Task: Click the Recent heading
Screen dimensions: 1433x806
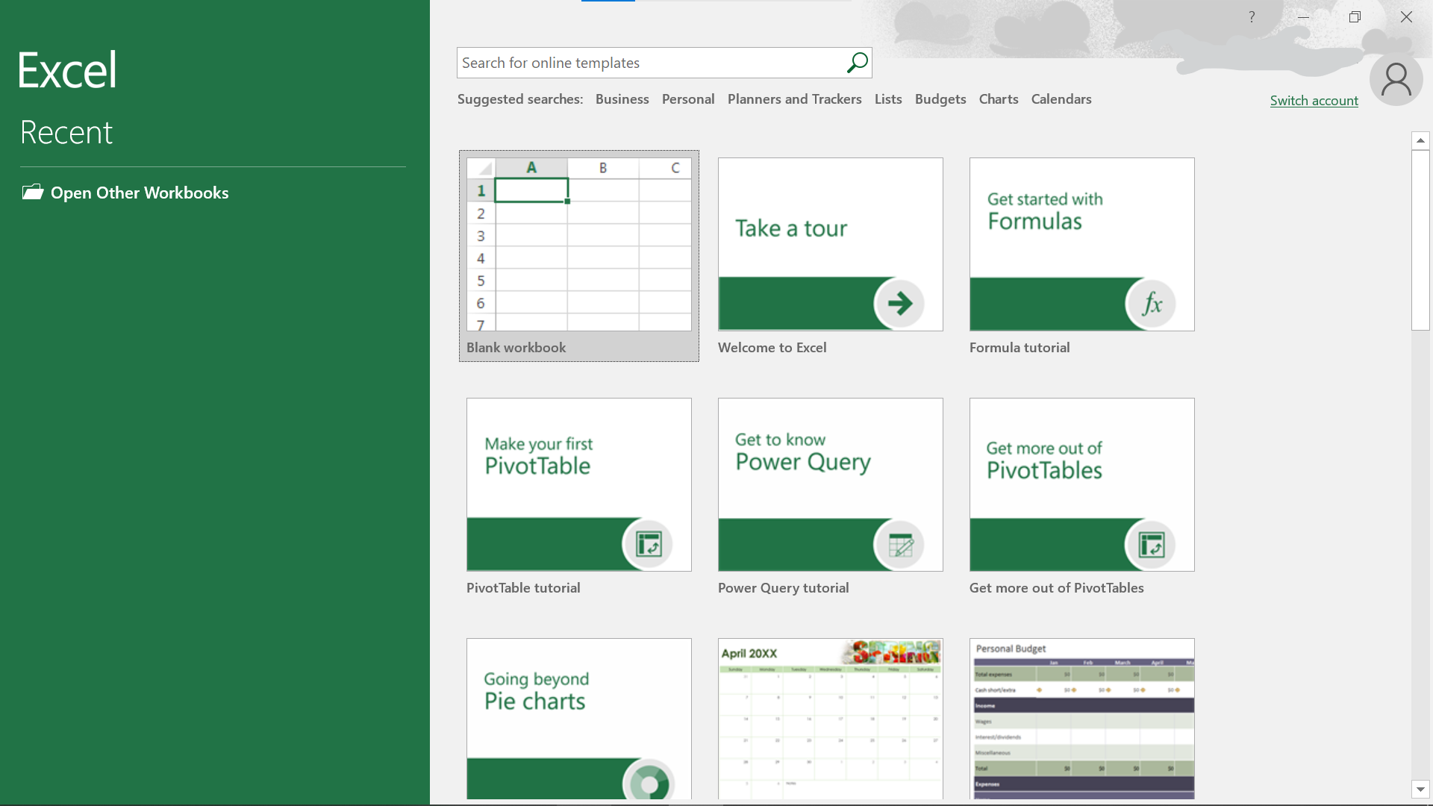Action: coord(66,133)
